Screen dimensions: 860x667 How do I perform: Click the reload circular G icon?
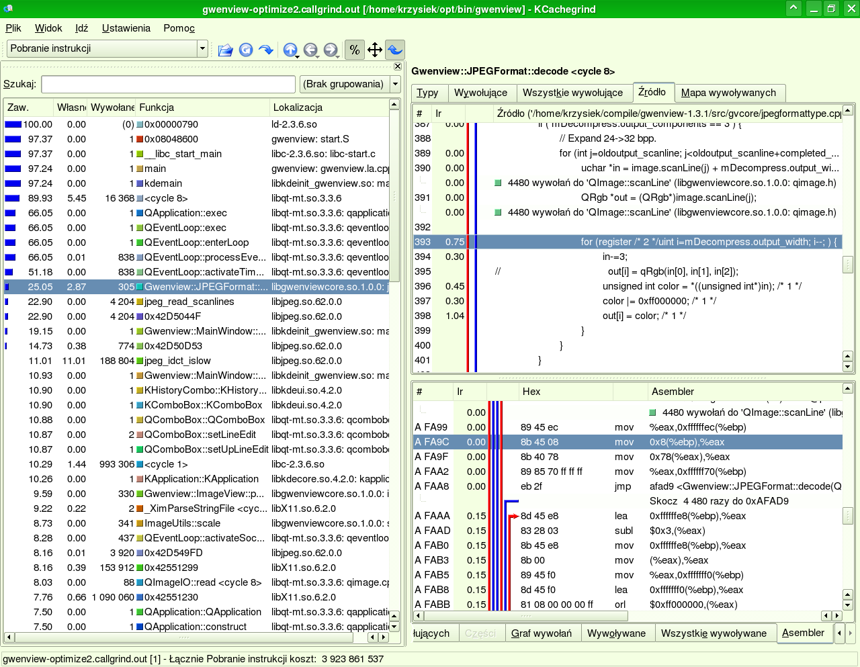click(x=246, y=50)
